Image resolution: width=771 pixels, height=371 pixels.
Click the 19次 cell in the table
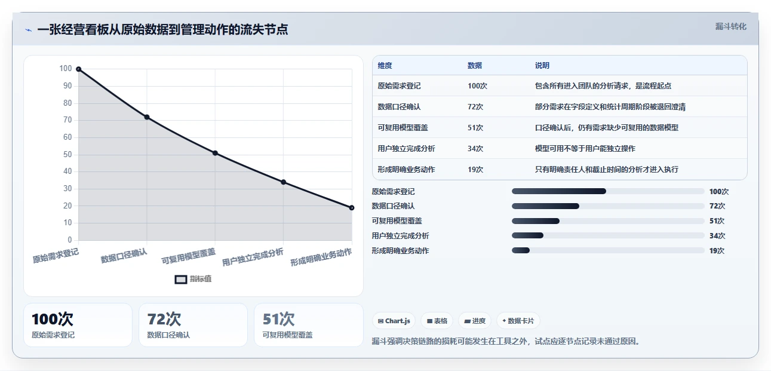[475, 170]
